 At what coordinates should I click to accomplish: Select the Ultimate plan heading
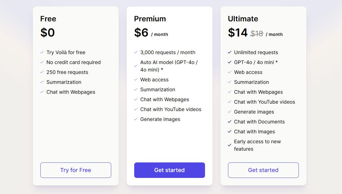[243, 19]
